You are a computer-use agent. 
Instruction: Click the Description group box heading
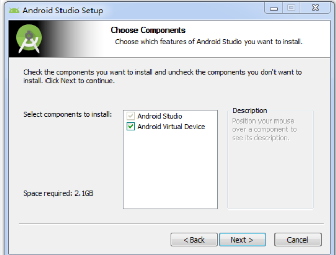click(x=250, y=111)
